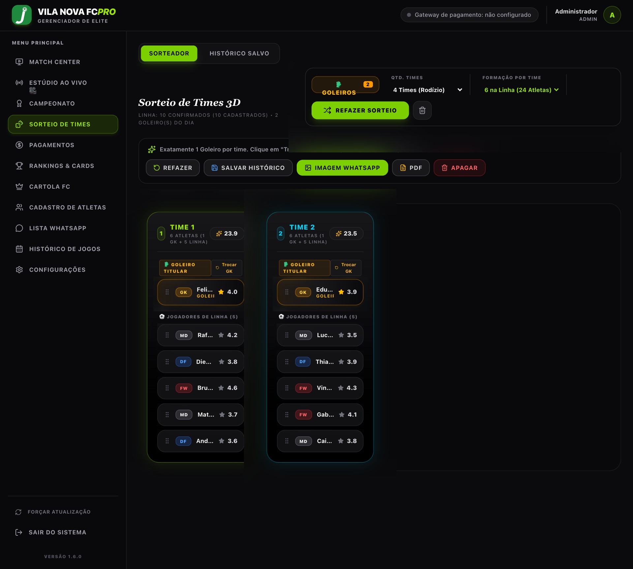Open Histórico de Jogos page

(x=63, y=249)
